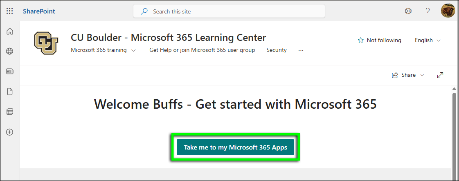This screenshot has width=459, height=181.
Task: Go to Home in left sidebar
Action: 10,31
